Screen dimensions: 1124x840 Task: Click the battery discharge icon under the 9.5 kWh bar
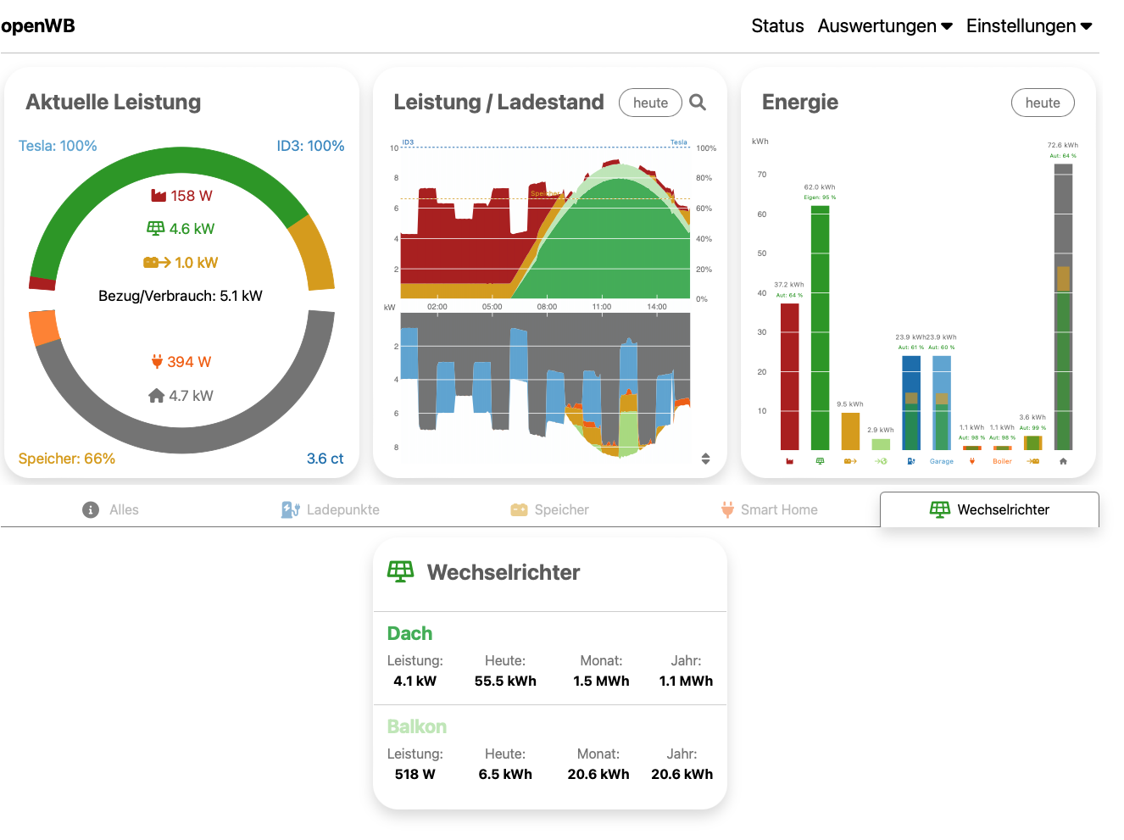point(850,461)
